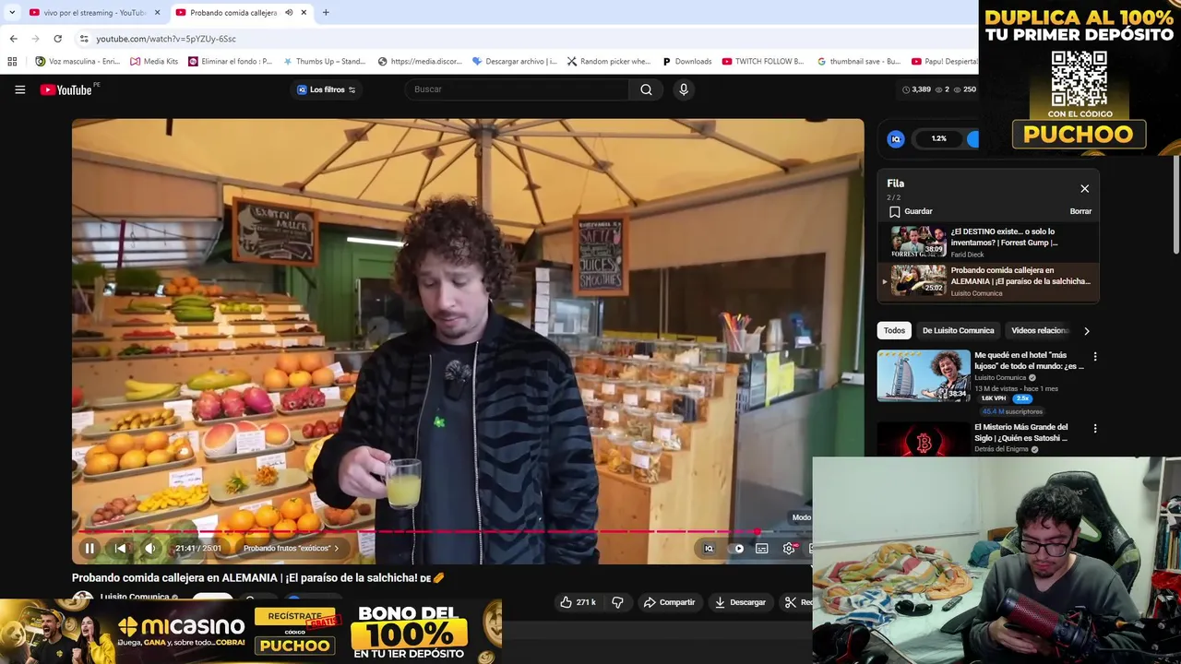Click the magnifier search button
Image resolution: width=1181 pixels, height=664 pixels.
[646, 89]
